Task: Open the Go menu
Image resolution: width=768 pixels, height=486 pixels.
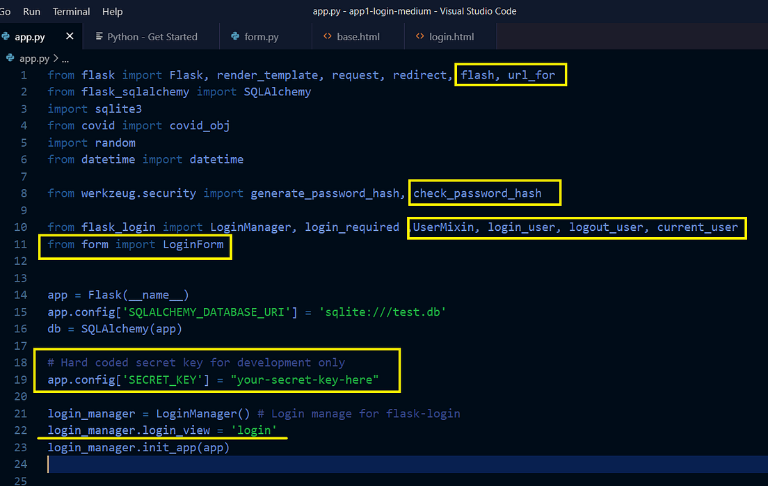Action: 6,11
